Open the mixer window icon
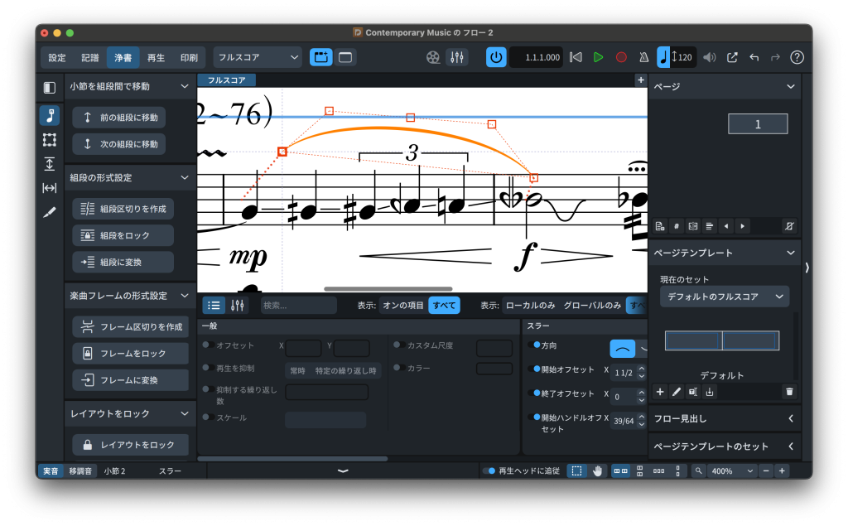 [x=456, y=57]
